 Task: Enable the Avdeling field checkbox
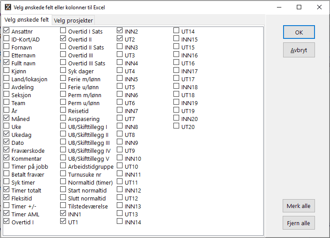click(x=7, y=87)
